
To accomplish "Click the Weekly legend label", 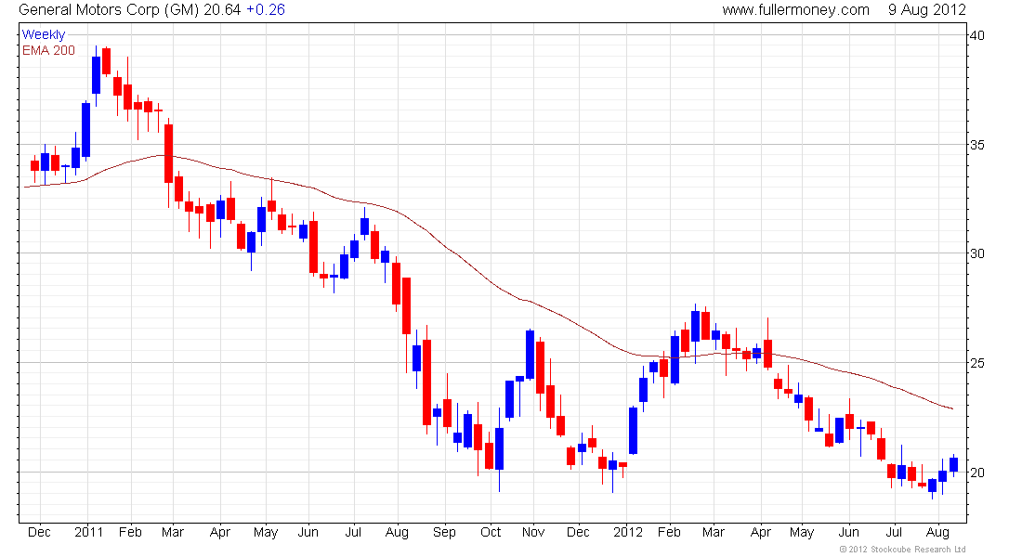I will (44, 34).
